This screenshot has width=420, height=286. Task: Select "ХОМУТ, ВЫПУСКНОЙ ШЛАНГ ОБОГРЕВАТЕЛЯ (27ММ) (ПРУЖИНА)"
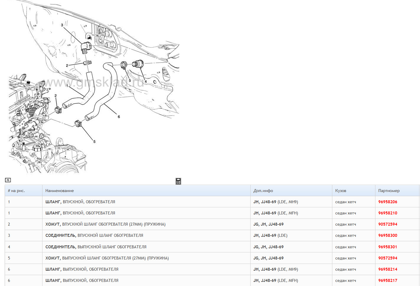tap(107, 258)
